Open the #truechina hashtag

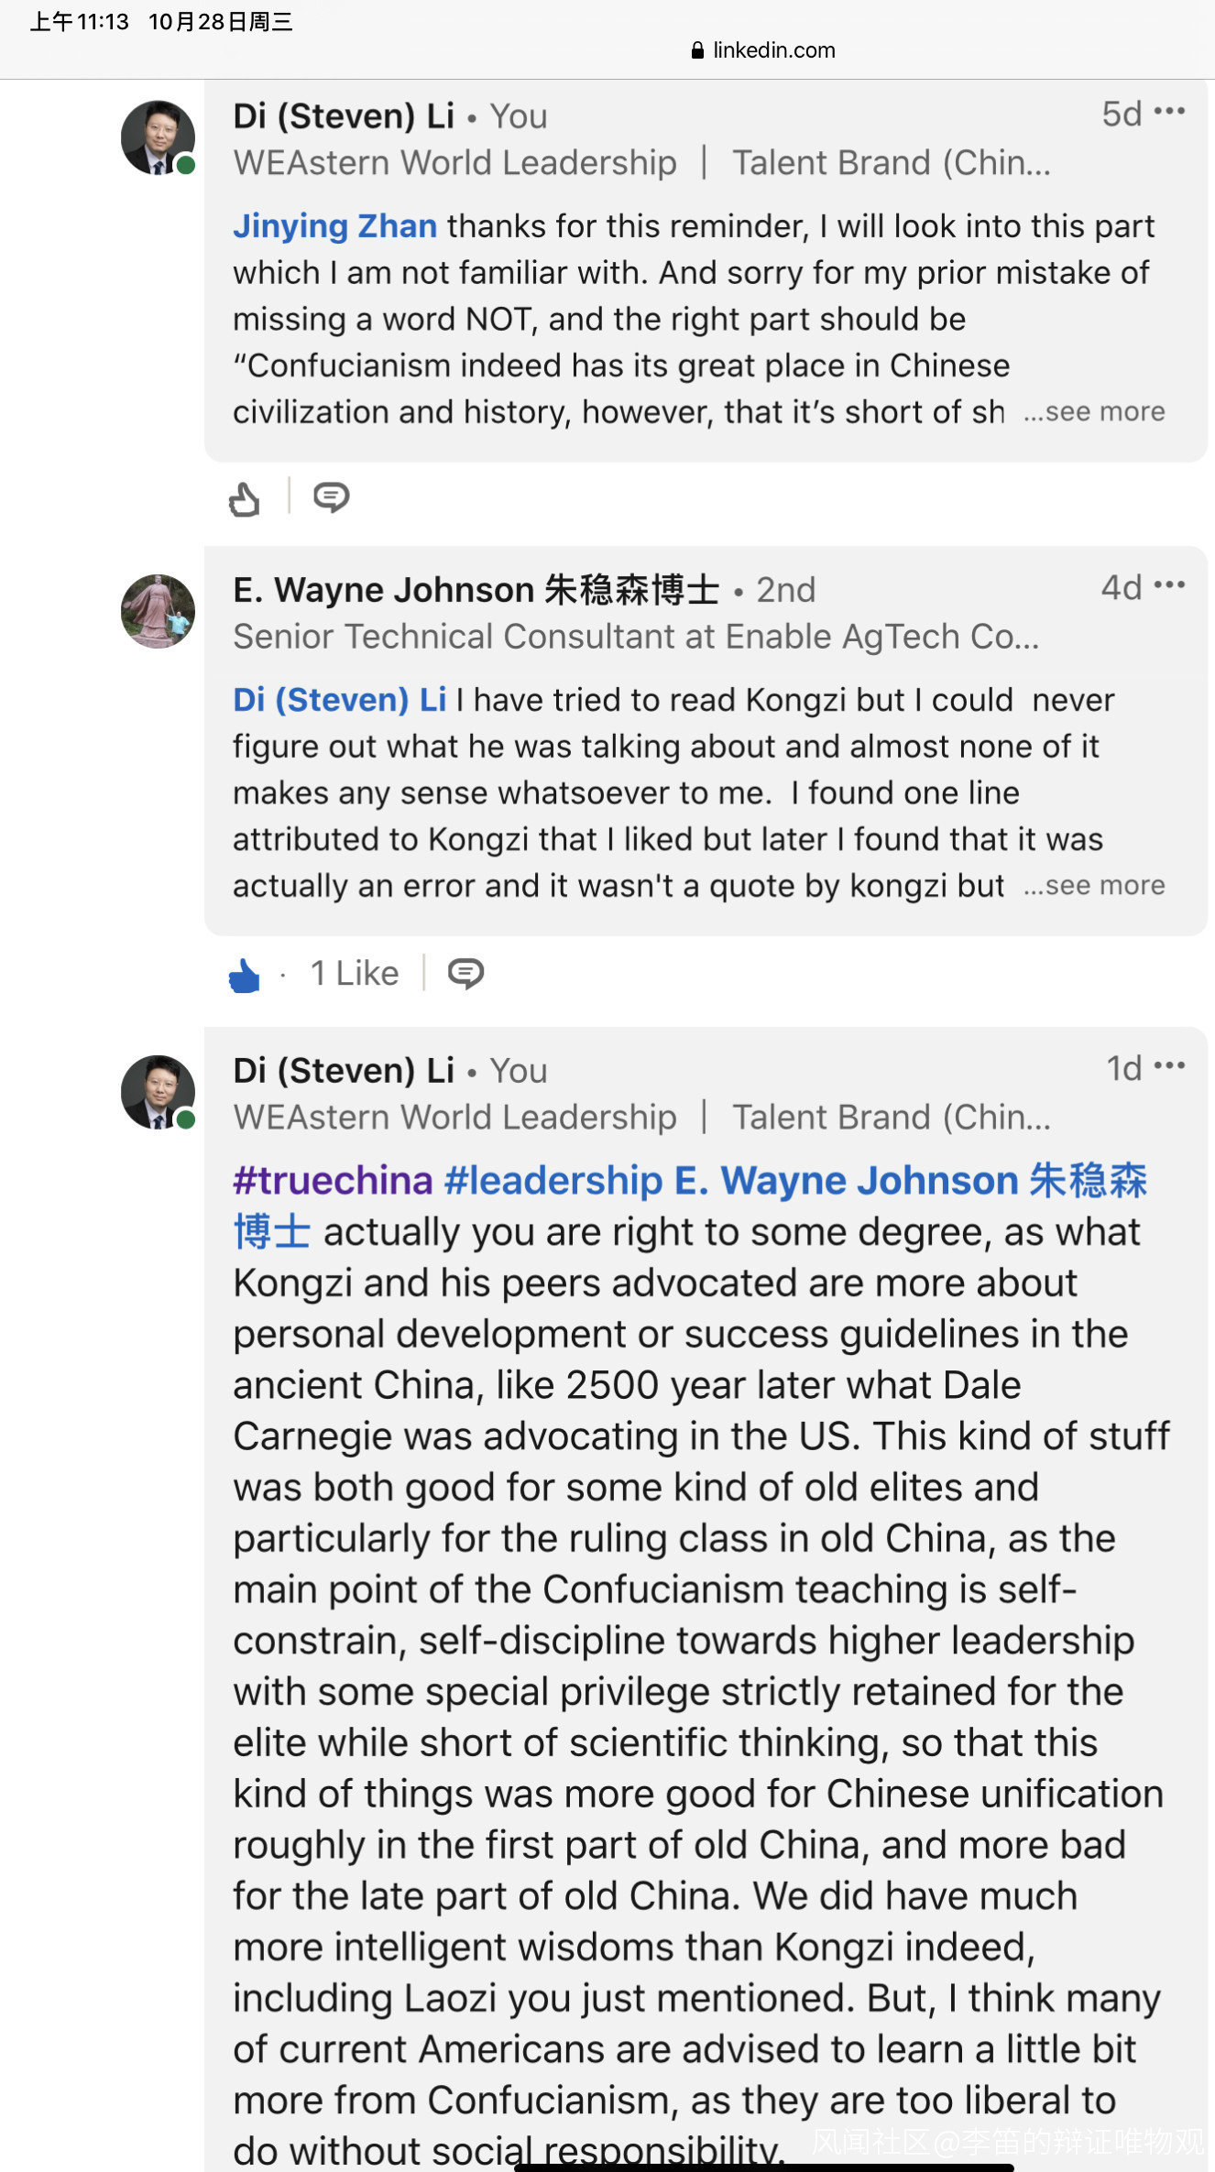pos(333,1181)
